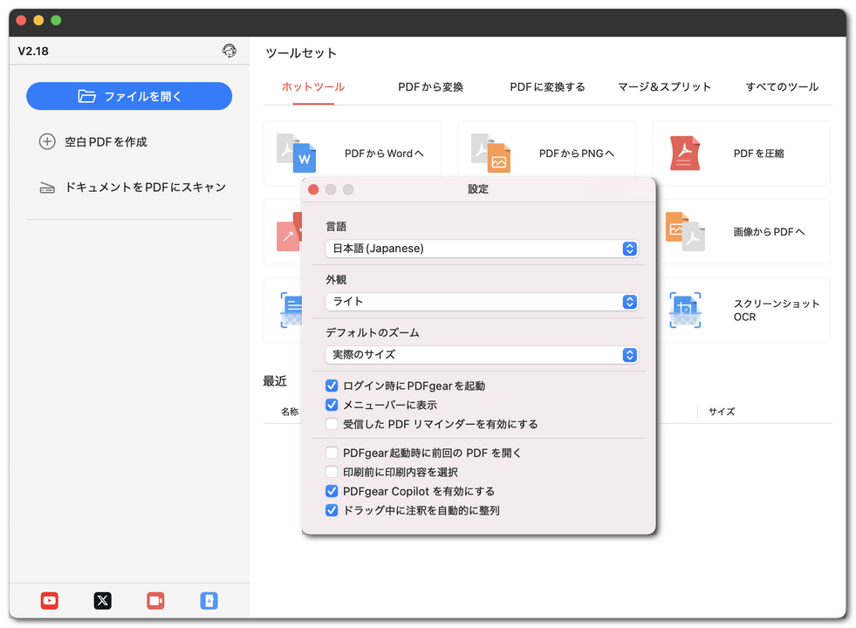Click the ファイルを開く button
This screenshot has width=856, height=628.
128,96
